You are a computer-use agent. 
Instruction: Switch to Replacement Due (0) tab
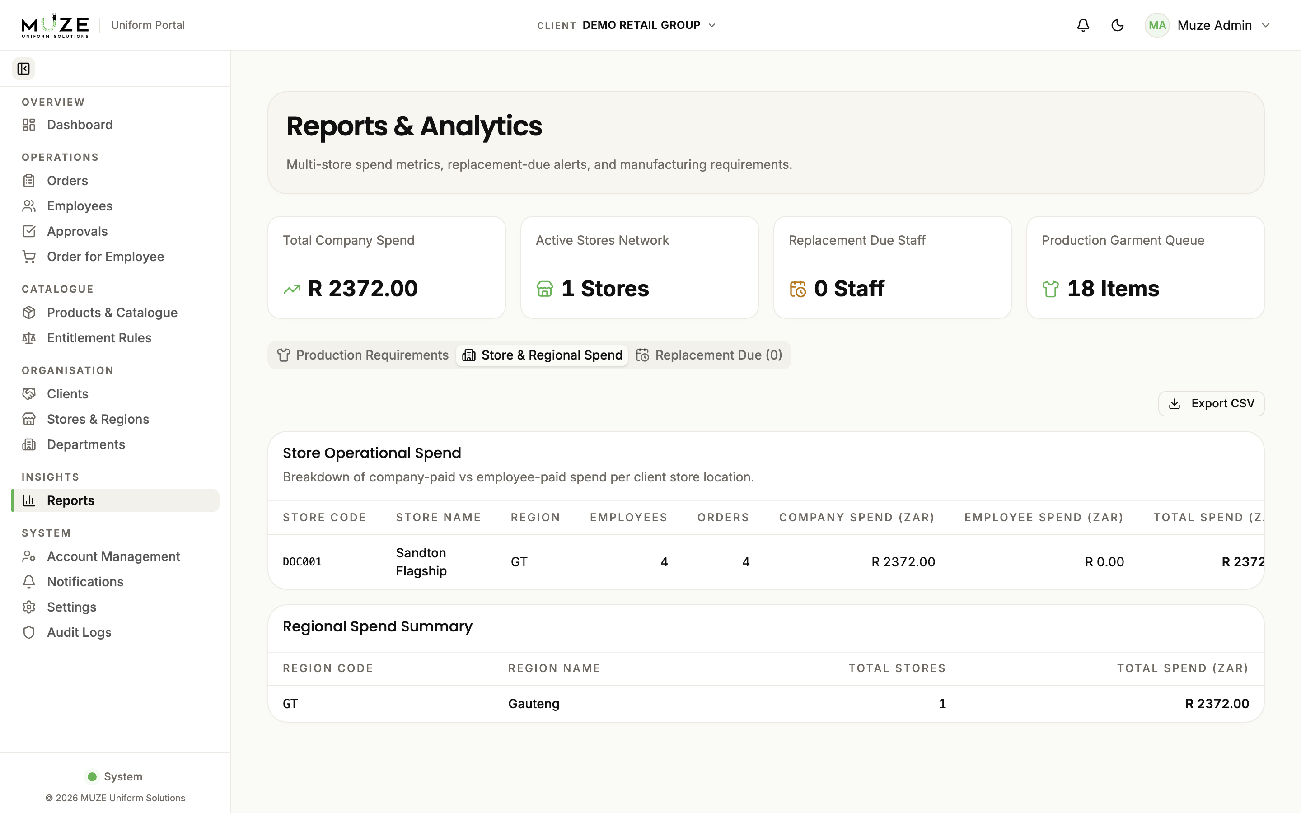point(709,355)
